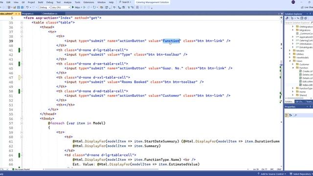Open the Tools menu

point(77,2)
